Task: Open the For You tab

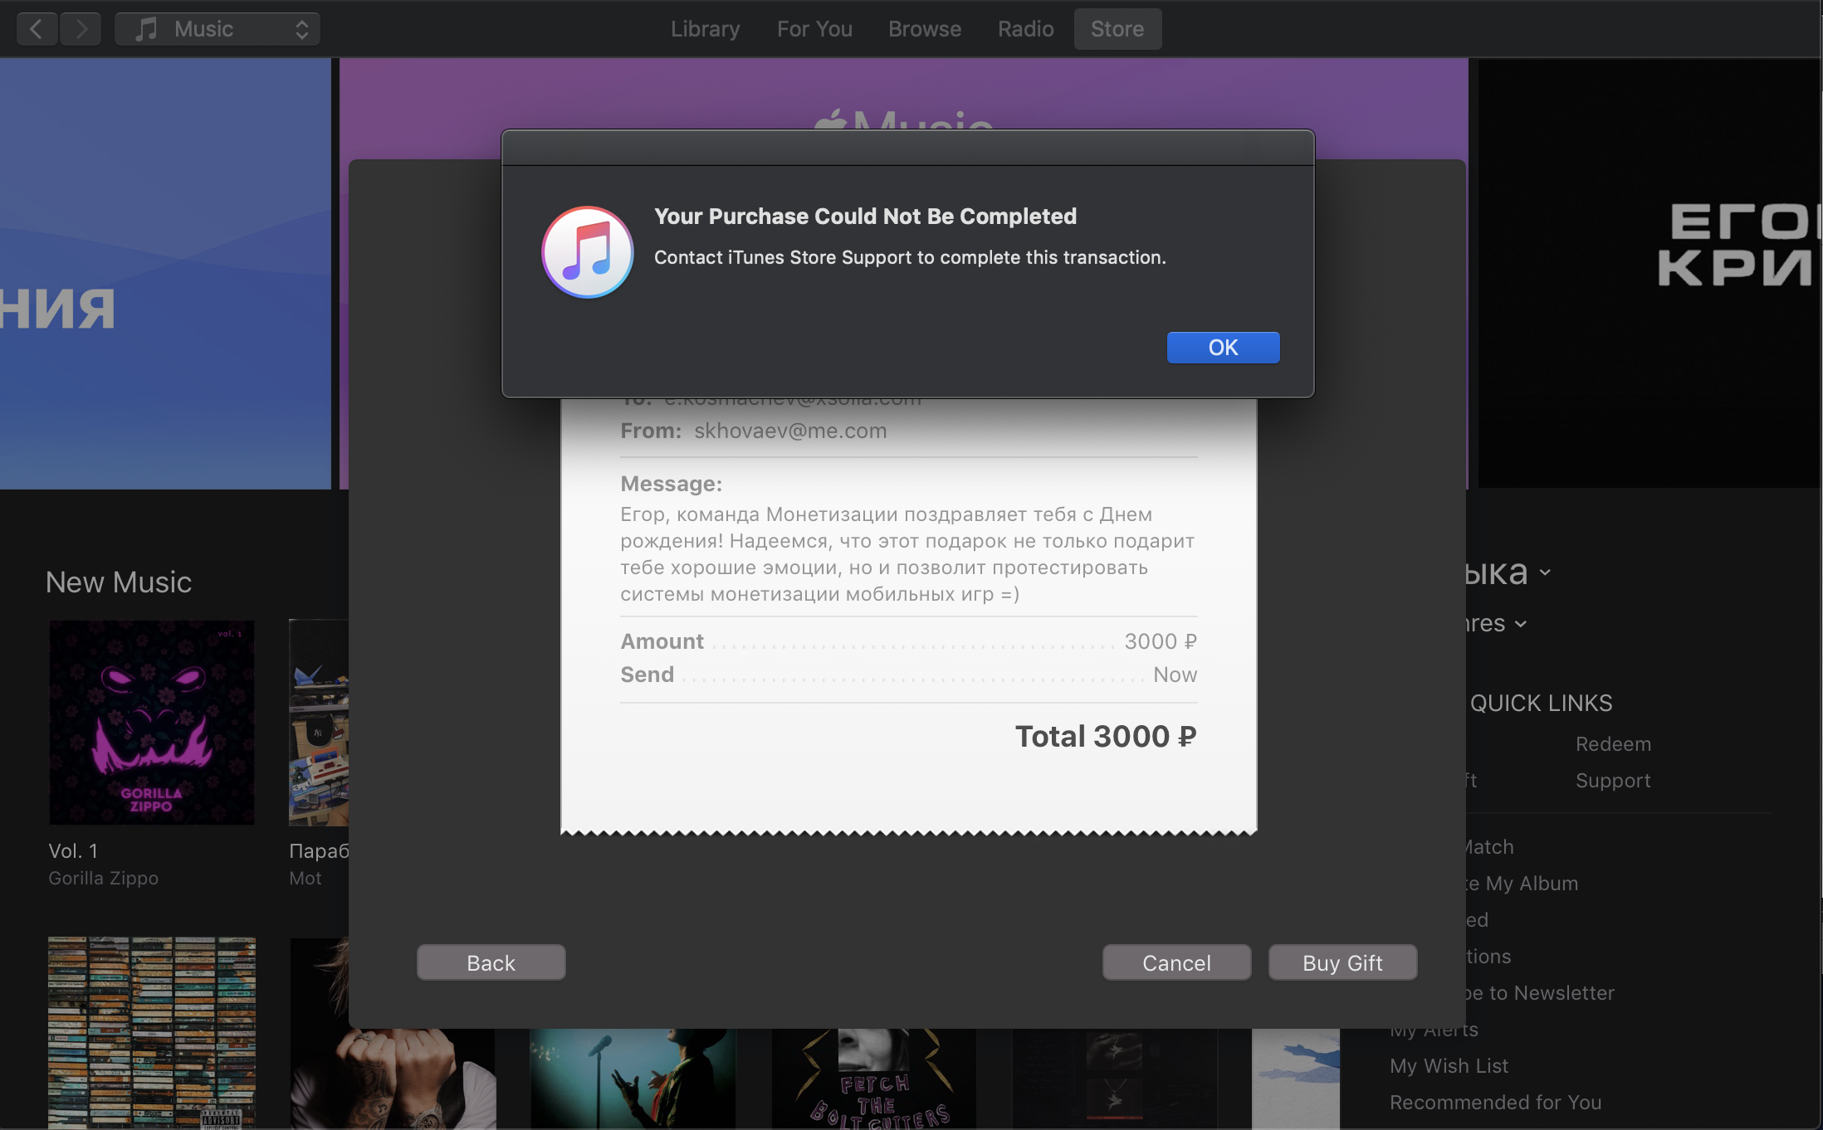Action: click(x=814, y=29)
